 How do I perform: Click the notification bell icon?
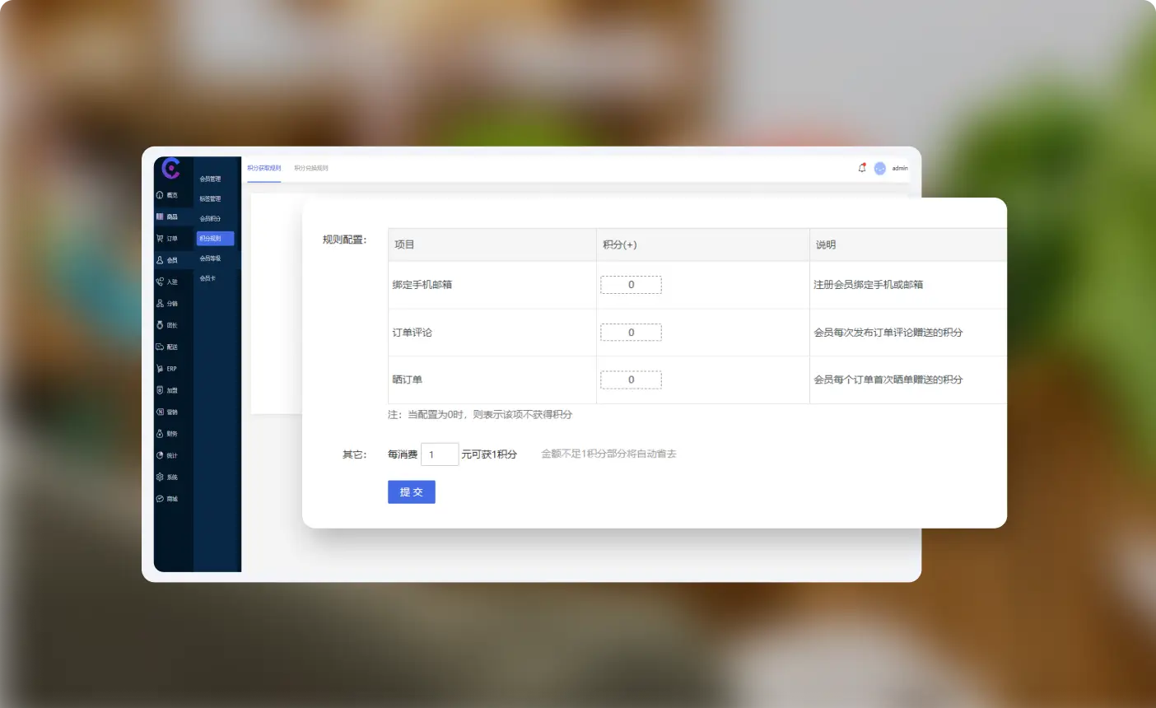862,168
